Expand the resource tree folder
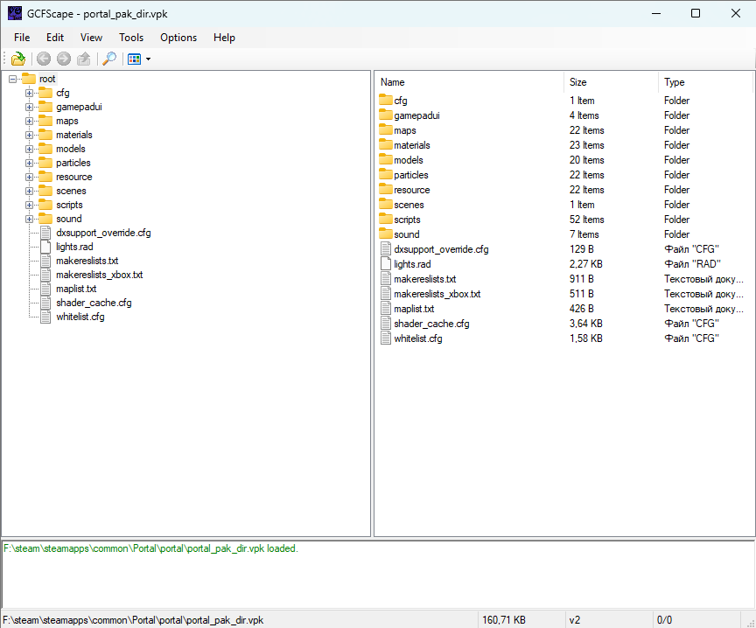Viewport: 756px width, 628px height. [x=30, y=177]
